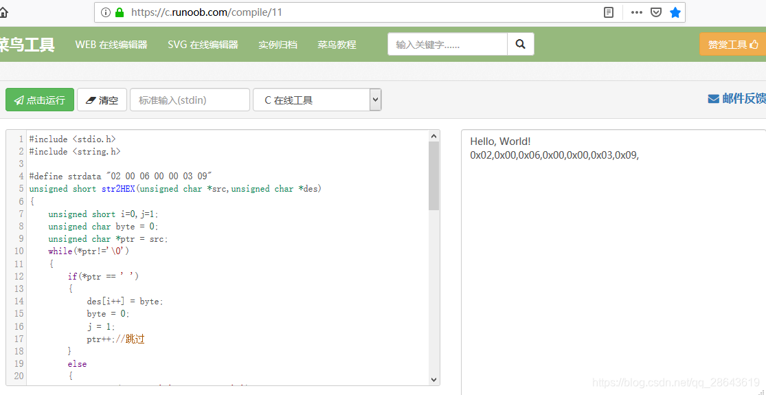The width and height of the screenshot is (766, 395).
Task: Click the search magnifier button
Action: click(520, 45)
